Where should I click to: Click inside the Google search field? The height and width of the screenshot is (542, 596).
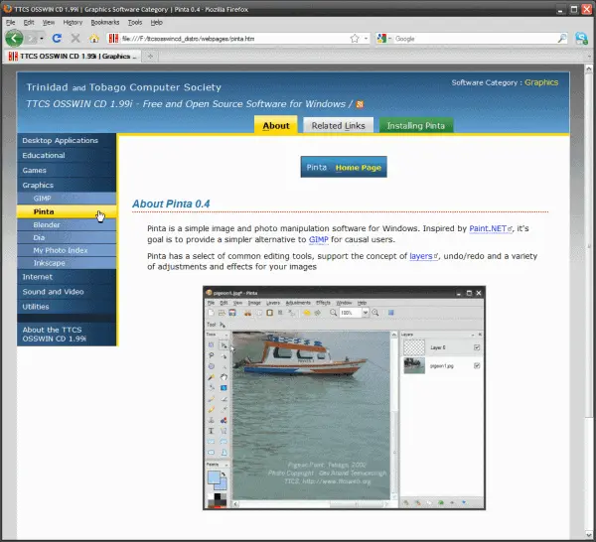pyautogui.click(x=472, y=39)
